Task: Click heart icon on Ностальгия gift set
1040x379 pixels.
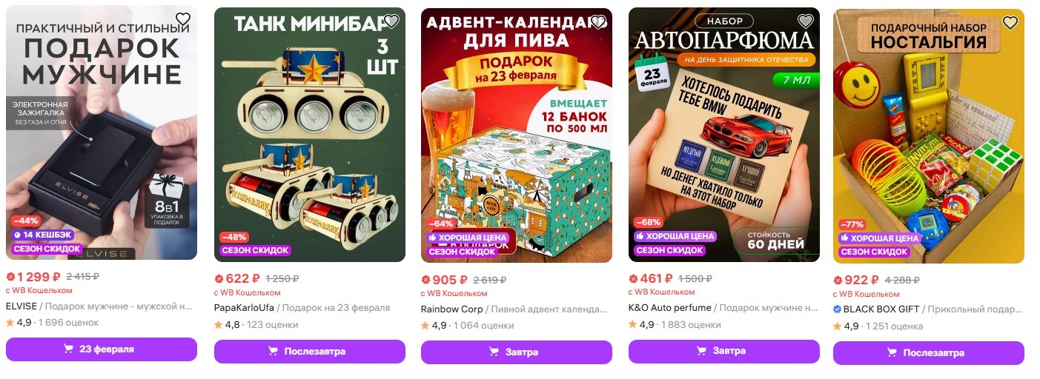Action: click(x=1010, y=22)
